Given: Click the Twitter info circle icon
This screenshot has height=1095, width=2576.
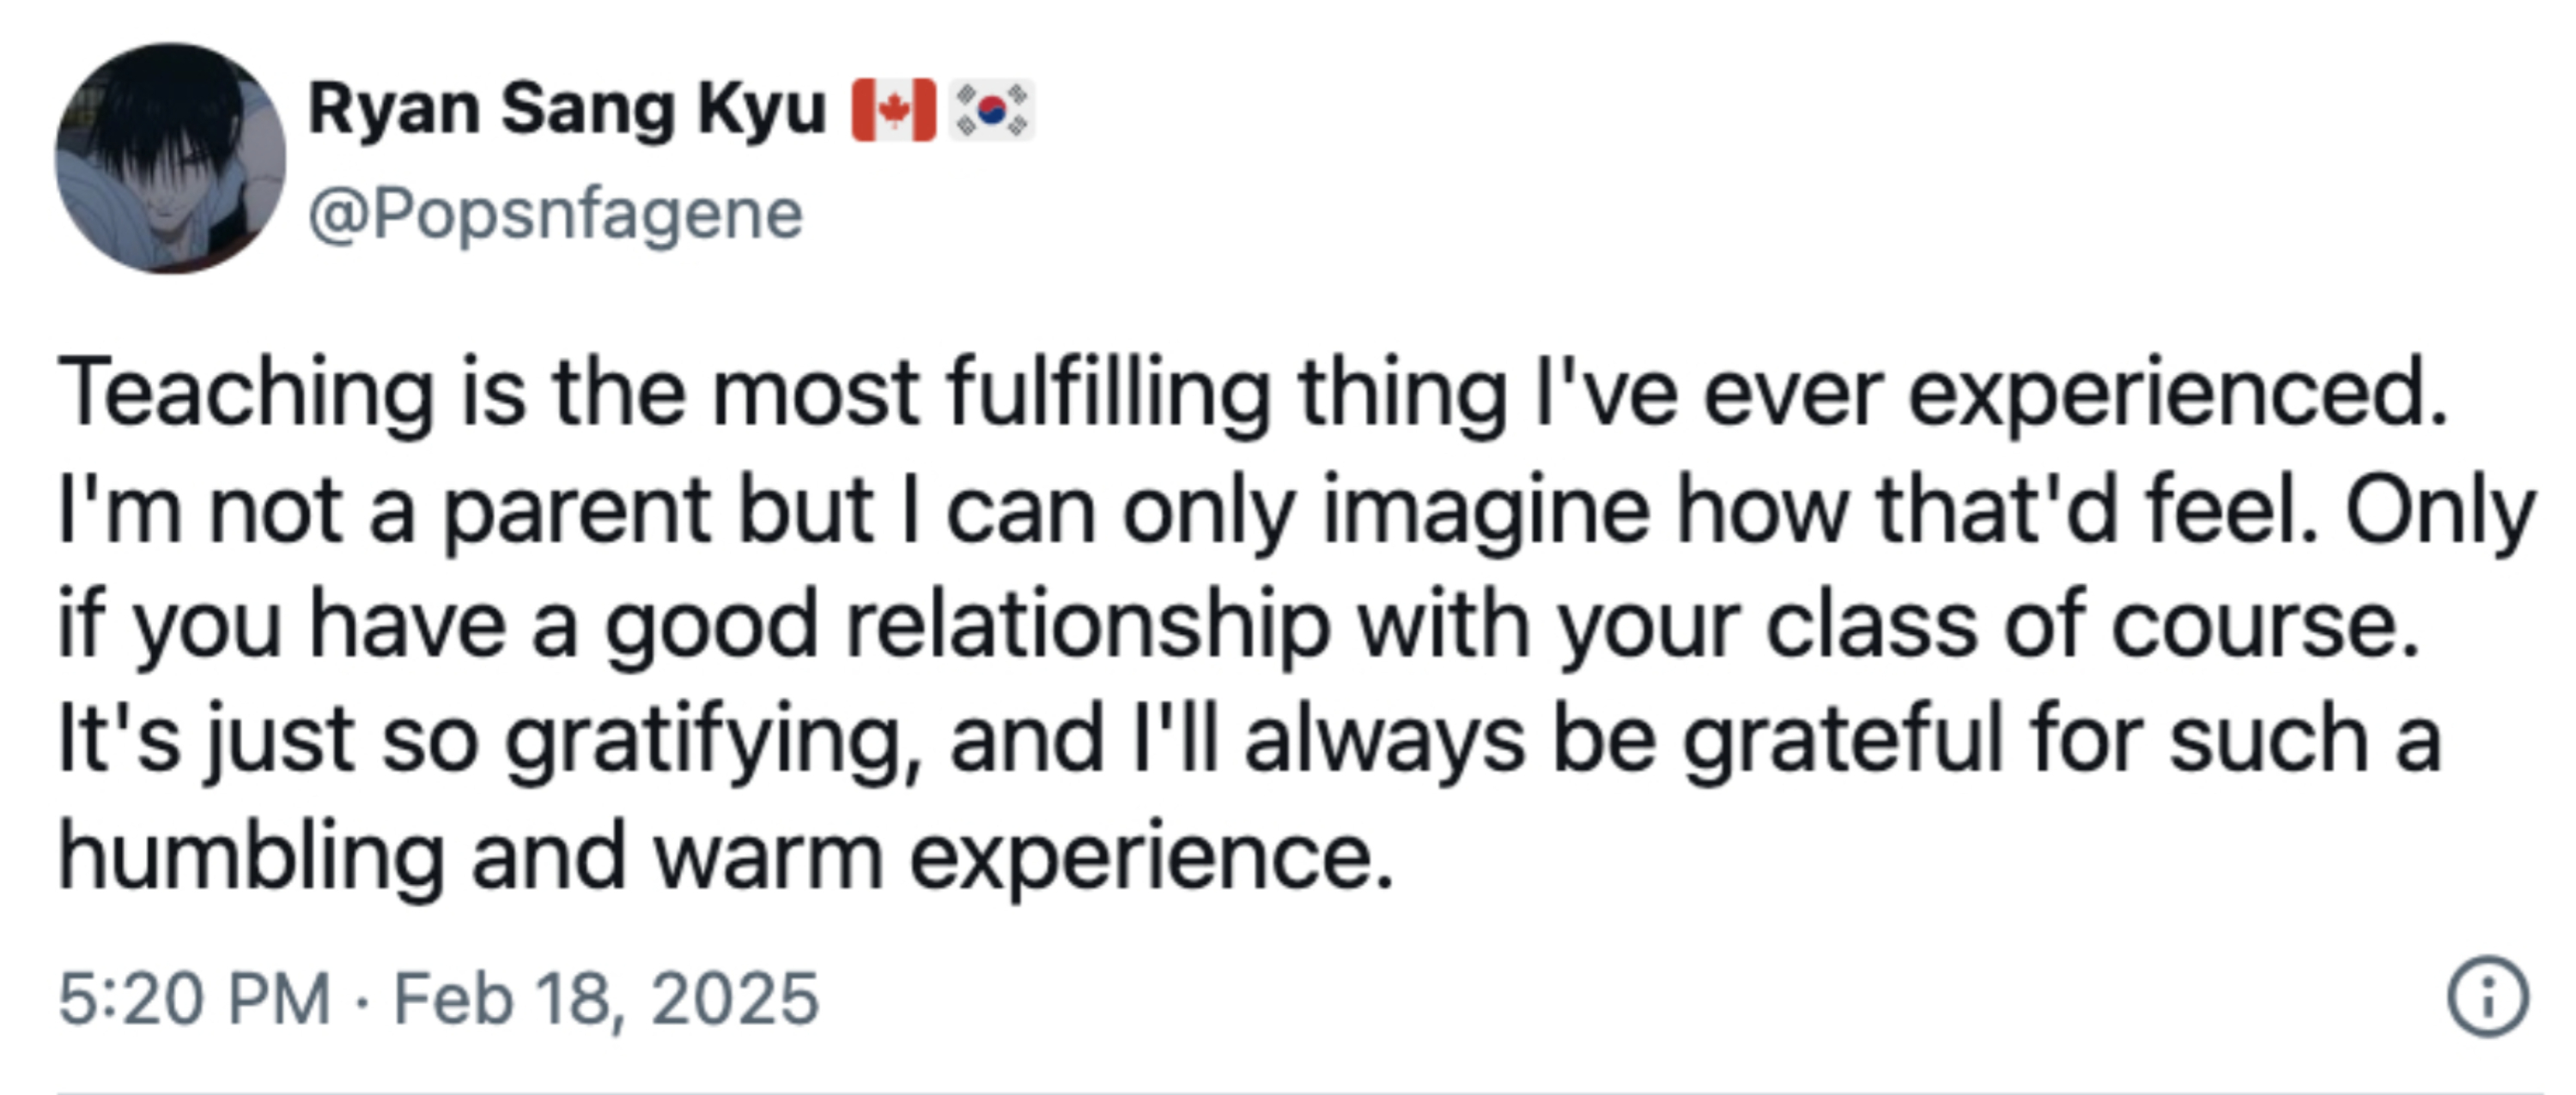Looking at the screenshot, I should tap(2488, 997).
